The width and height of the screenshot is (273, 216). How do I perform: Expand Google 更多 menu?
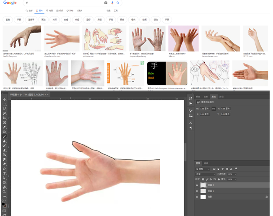click(x=79, y=10)
